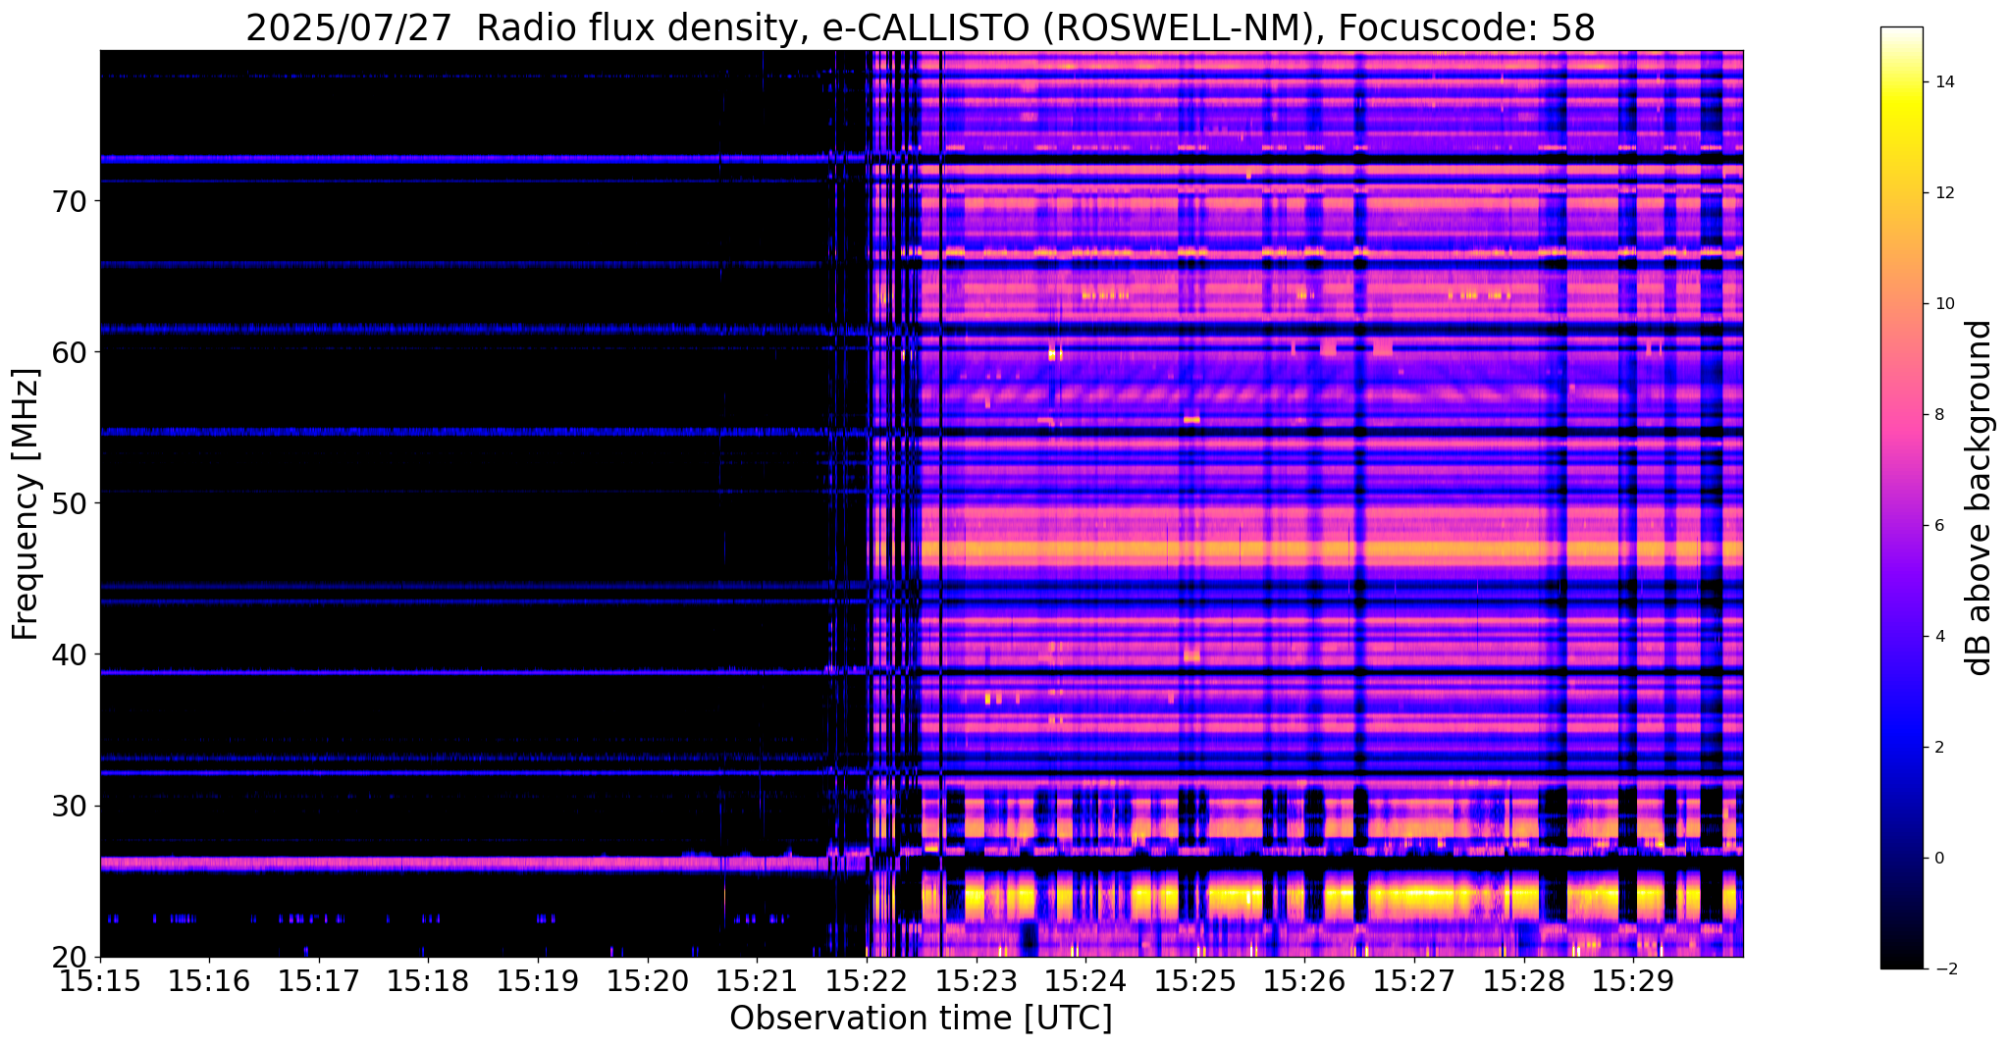Click the 15:16 time tick label
This screenshot has height=1047, width=2009.
[209, 980]
